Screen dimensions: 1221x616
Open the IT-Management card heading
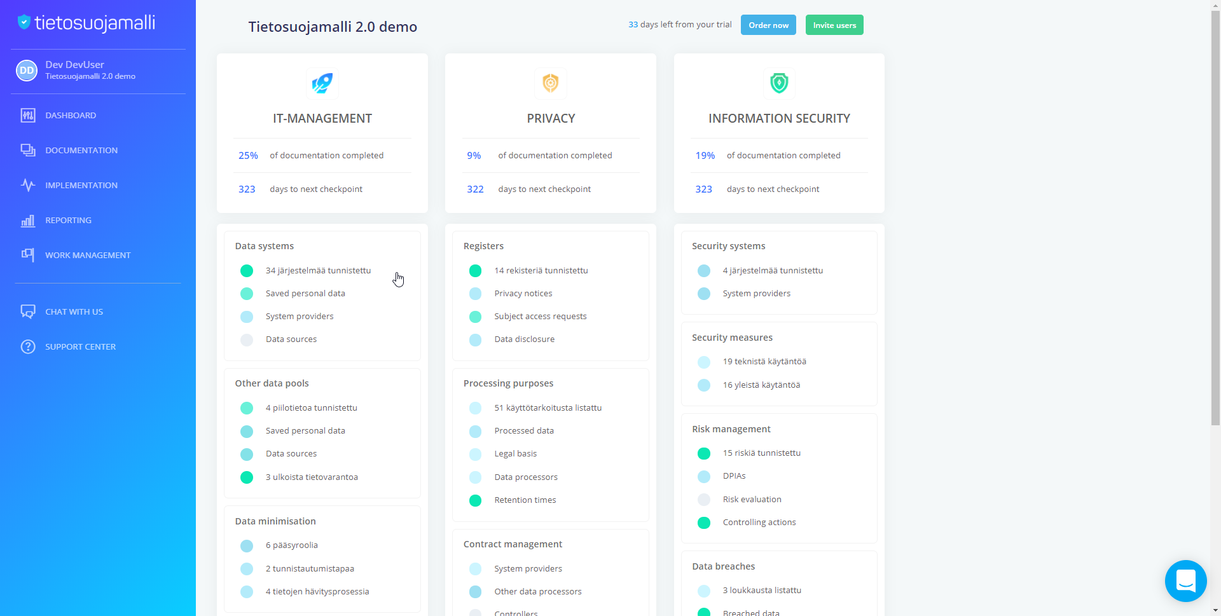coord(322,118)
